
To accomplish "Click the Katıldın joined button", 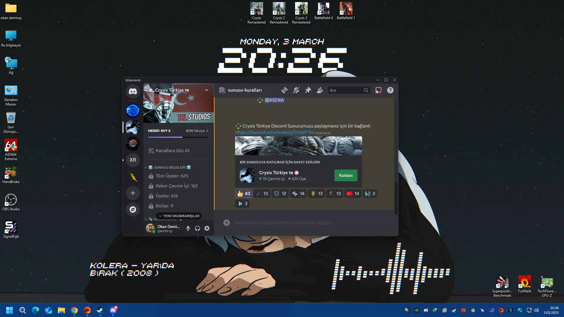I will pos(346,175).
